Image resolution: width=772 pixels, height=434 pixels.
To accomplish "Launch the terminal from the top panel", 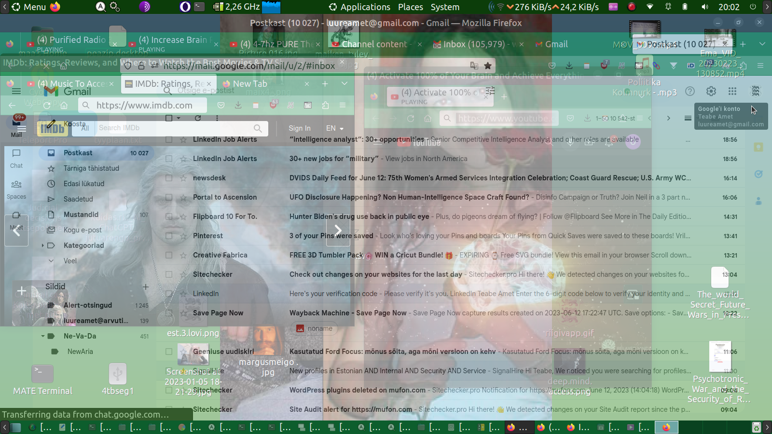I will click(x=199, y=7).
